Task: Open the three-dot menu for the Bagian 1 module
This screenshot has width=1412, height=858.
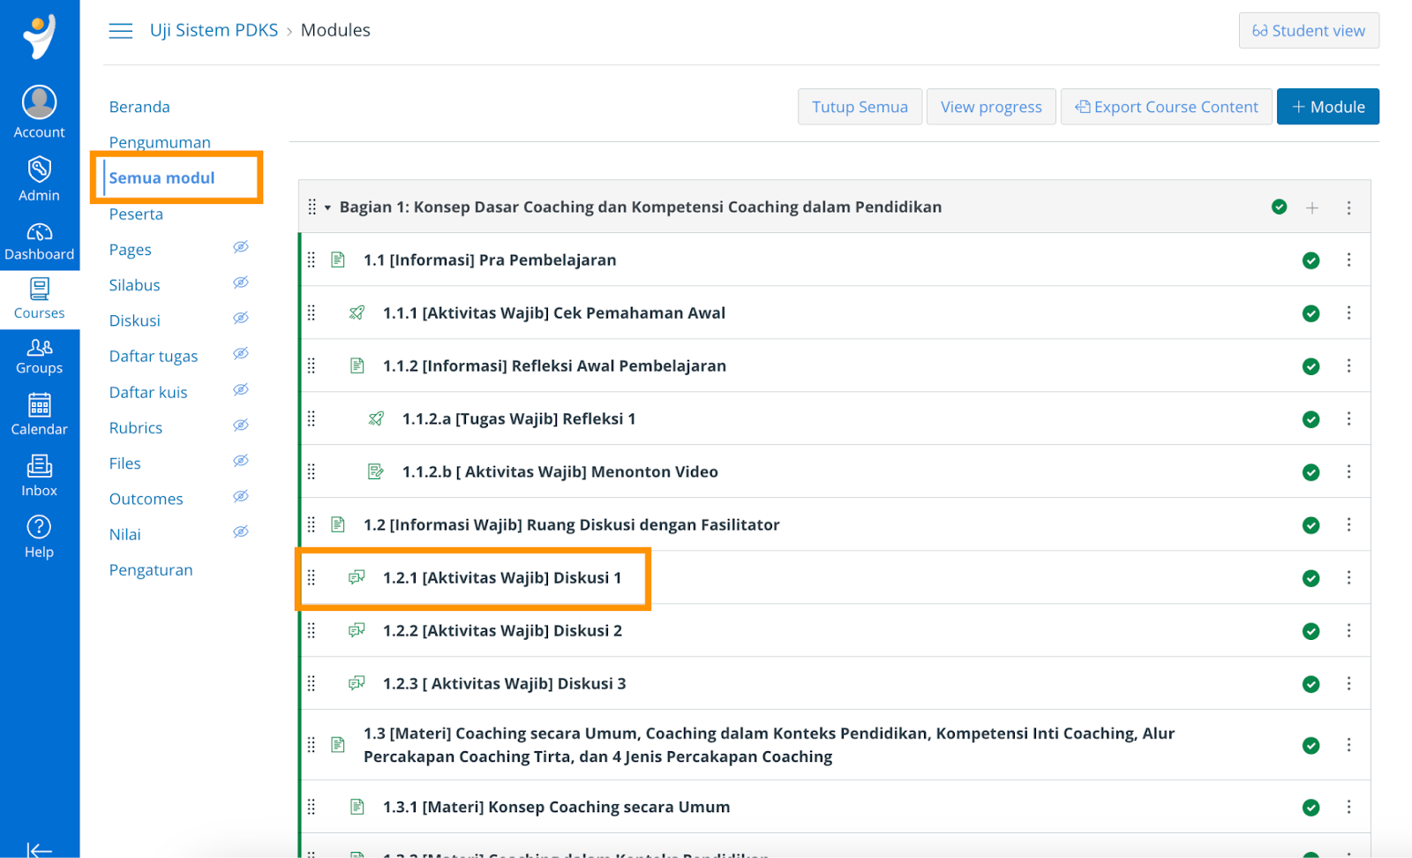Action: (1348, 207)
